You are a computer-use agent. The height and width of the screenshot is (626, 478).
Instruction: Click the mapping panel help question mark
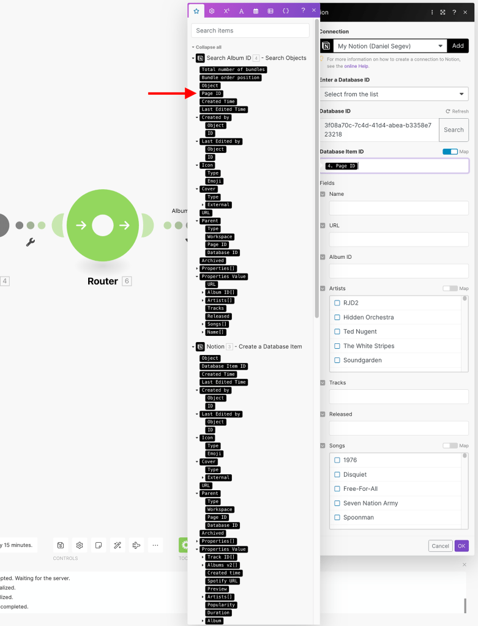(x=303, y=10)
